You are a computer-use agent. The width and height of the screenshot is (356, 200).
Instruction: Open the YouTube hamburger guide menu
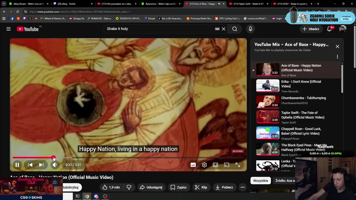9,29
